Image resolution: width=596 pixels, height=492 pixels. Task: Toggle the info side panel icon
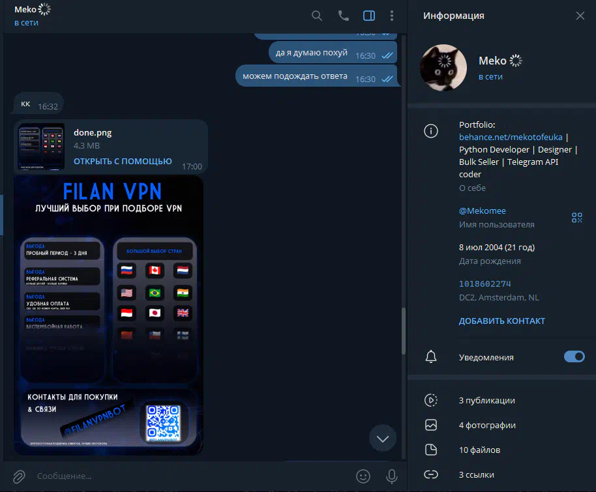(x=368, y=16)
